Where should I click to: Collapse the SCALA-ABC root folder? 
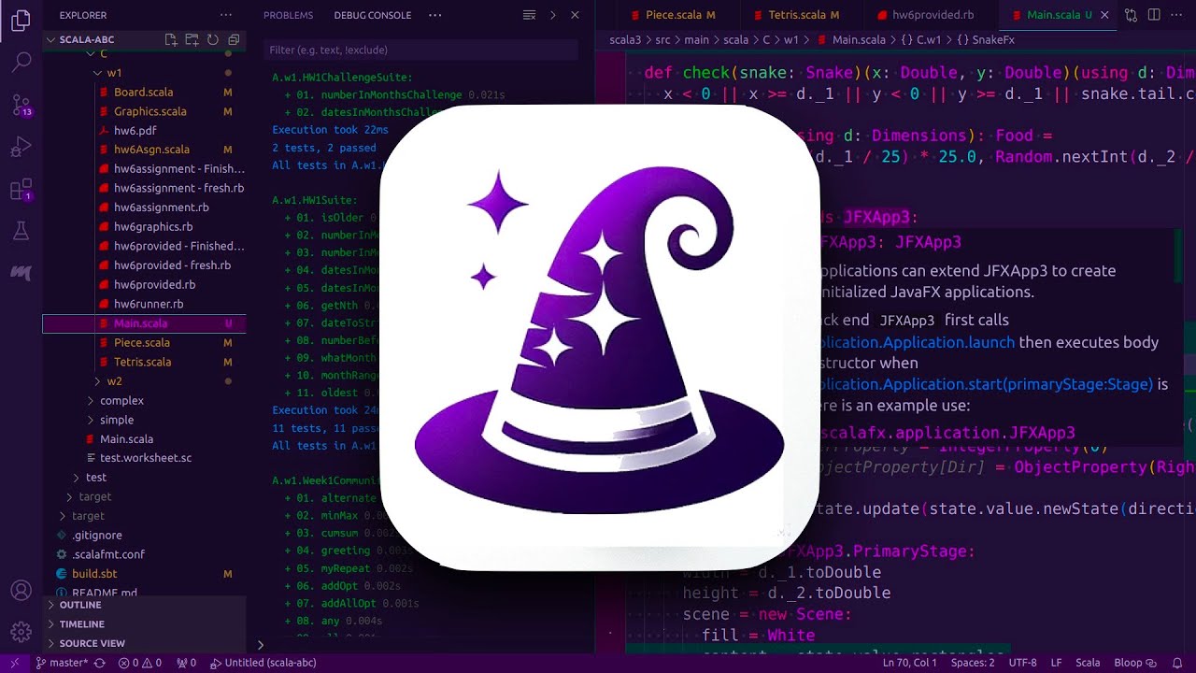pyautogui.click(x=144, y=40)
